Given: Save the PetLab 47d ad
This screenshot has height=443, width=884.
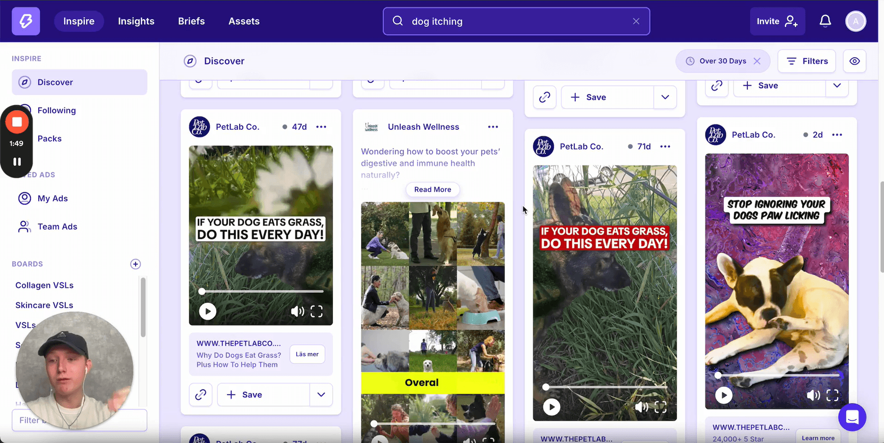Looking at the screenshot, I should 263,394.
